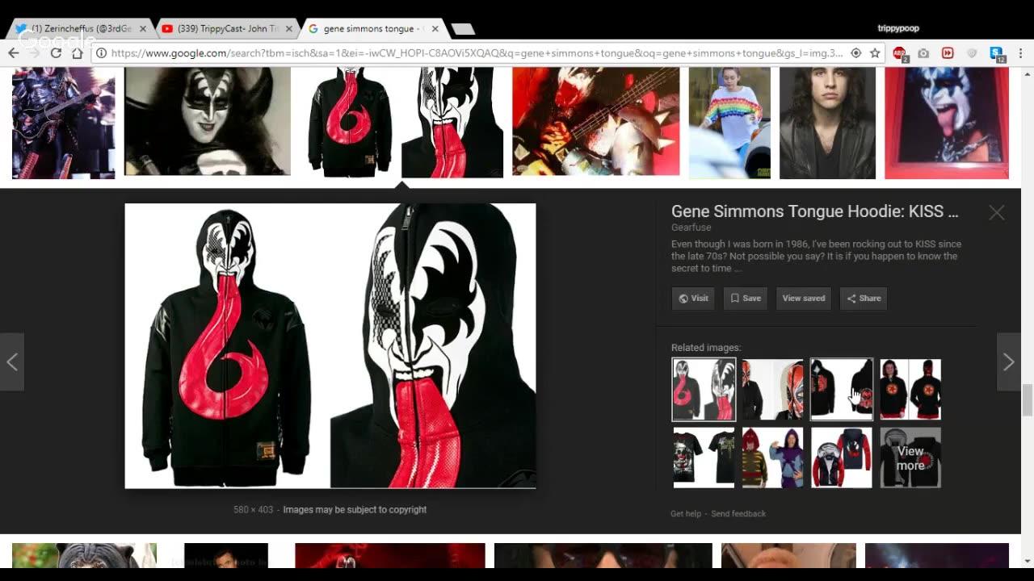The width and height of the screenshot is (1034, 581).
Task: Open the Adblock Plus extension icon
Action: 899,53
